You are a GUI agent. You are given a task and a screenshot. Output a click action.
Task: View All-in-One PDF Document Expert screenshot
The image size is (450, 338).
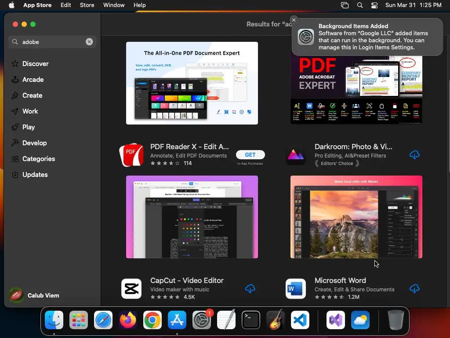tap(192, 83)
